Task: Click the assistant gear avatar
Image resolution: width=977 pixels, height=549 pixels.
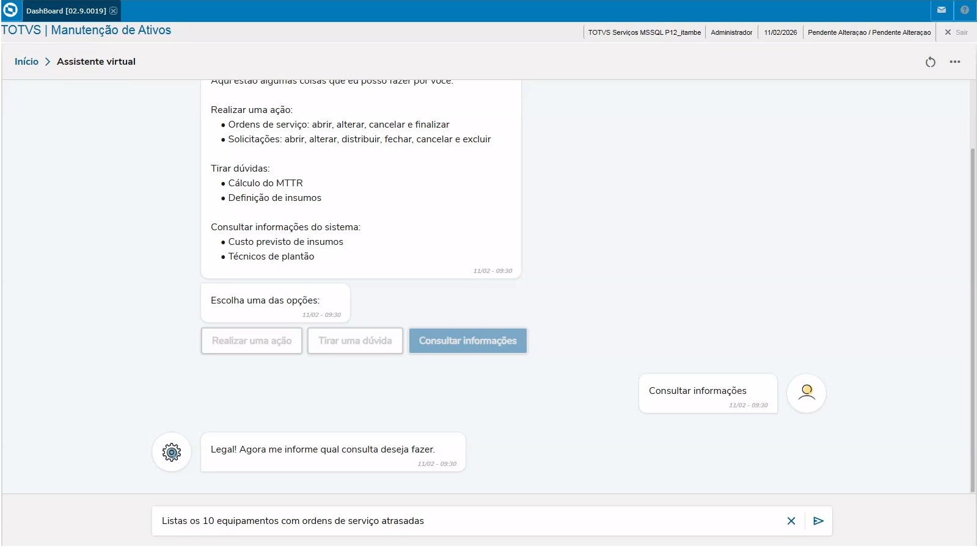Action: click(172, 452)
